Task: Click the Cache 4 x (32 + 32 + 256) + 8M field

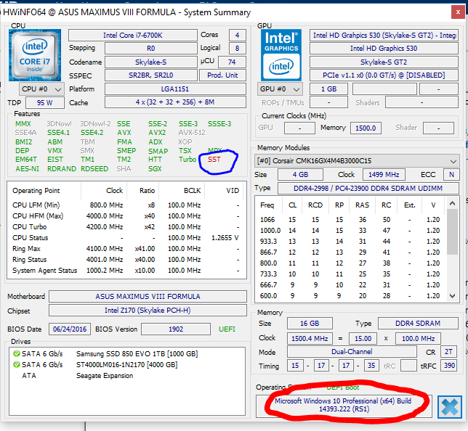Action: click(x=175, y=102)
